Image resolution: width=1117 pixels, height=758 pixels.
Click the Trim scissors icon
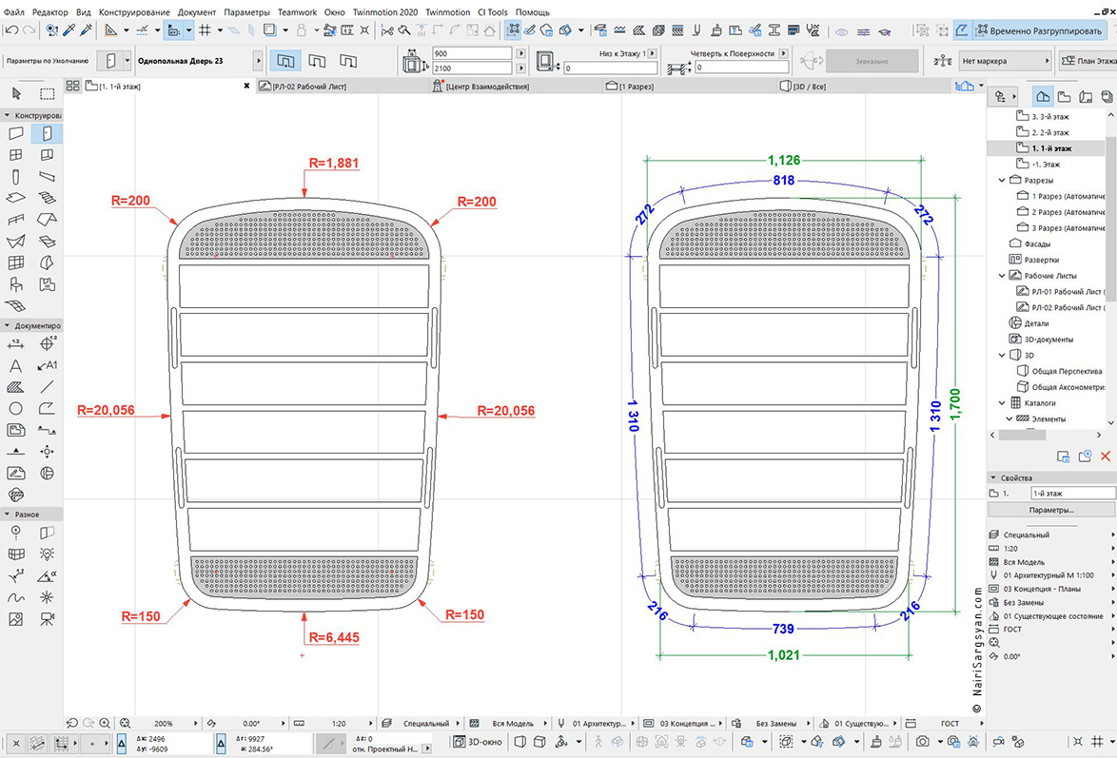point(387,29)
